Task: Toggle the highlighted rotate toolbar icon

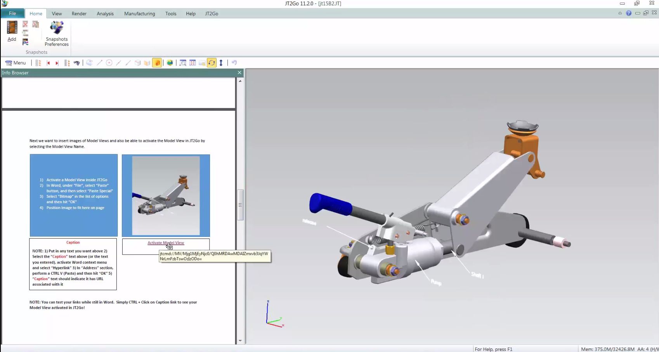Action: pyautogui.click(x=212, y=63)
